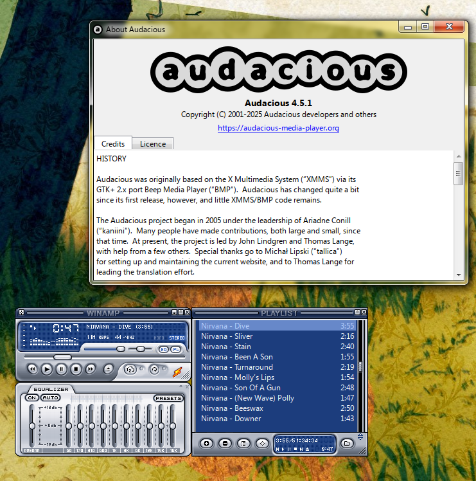
Task: Select 'Nirvana - Downer' in the playlist
Action: point(277,419)
